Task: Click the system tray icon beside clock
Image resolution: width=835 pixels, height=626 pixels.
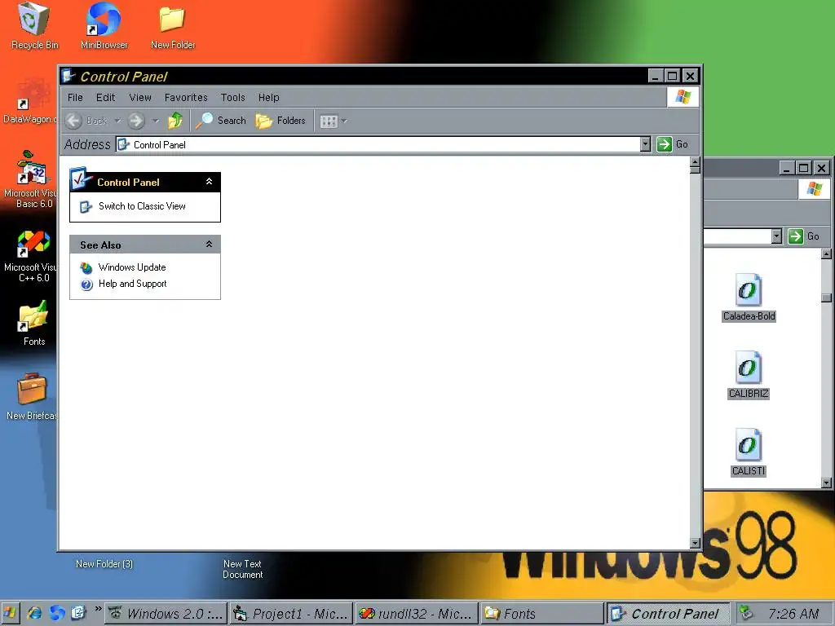Action: [747, 613]
